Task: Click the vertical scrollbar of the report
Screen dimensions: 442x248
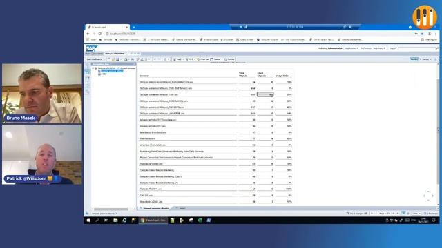Action: [438, 131]
